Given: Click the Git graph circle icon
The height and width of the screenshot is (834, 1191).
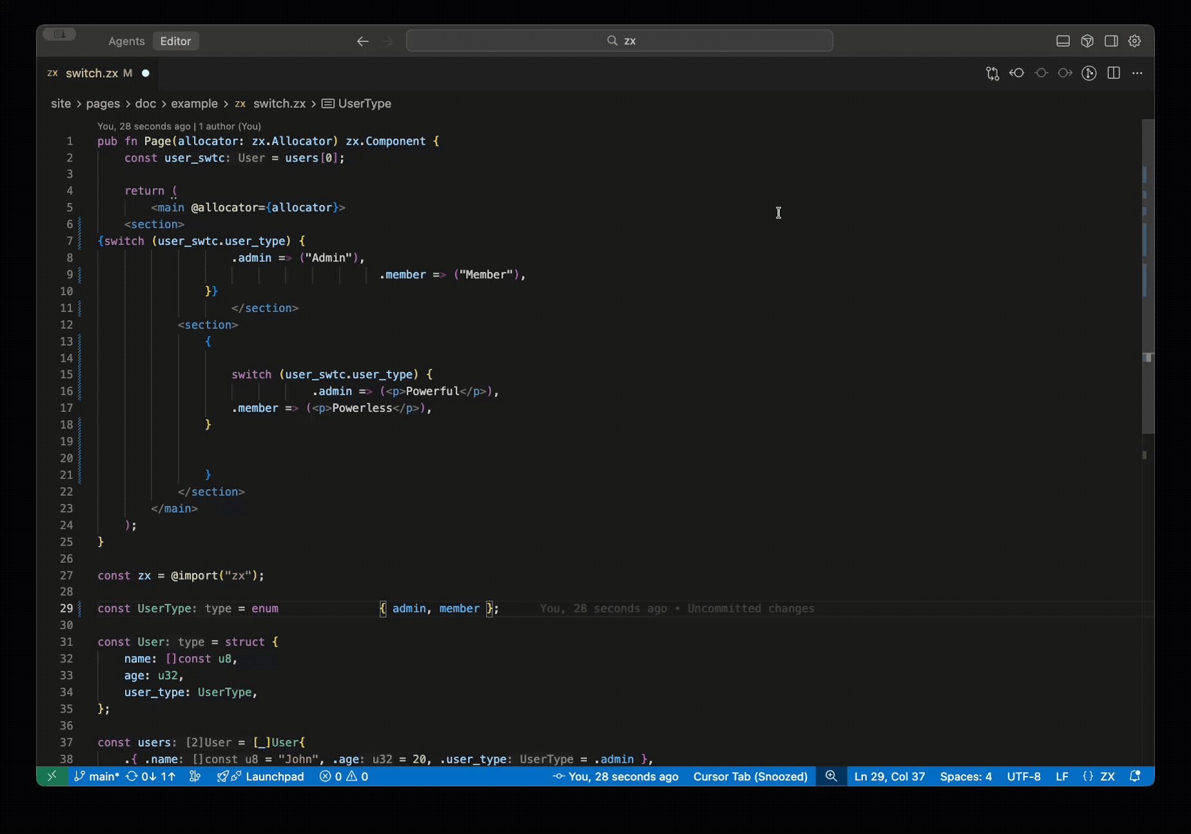Looking at the screenshot, I should [x=1089, y=73].
